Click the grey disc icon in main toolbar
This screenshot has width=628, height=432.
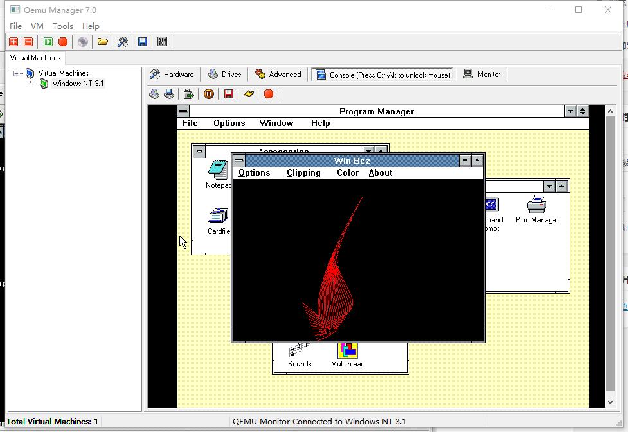point(83,42)
